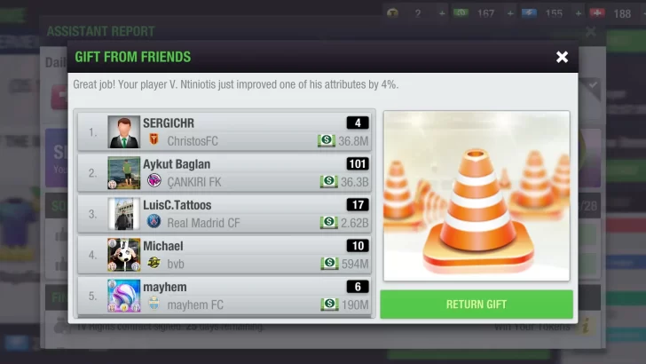This screenshot has width=646, height=364.
Task: Click the Real Madrid CF club badge
Action: coord(154,221)
